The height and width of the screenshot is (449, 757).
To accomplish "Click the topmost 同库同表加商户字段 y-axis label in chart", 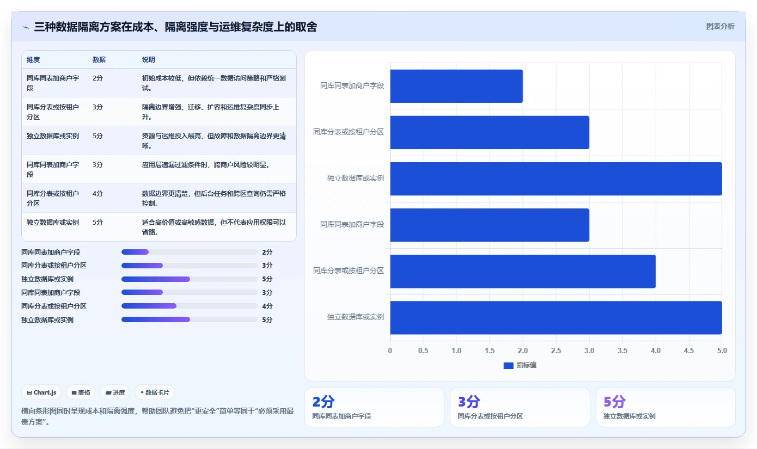I will click(x=352, y=85).
